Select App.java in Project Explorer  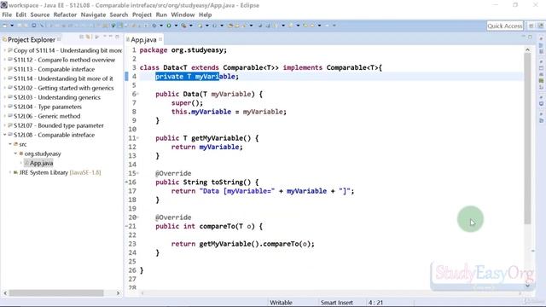tap(41, 163)
